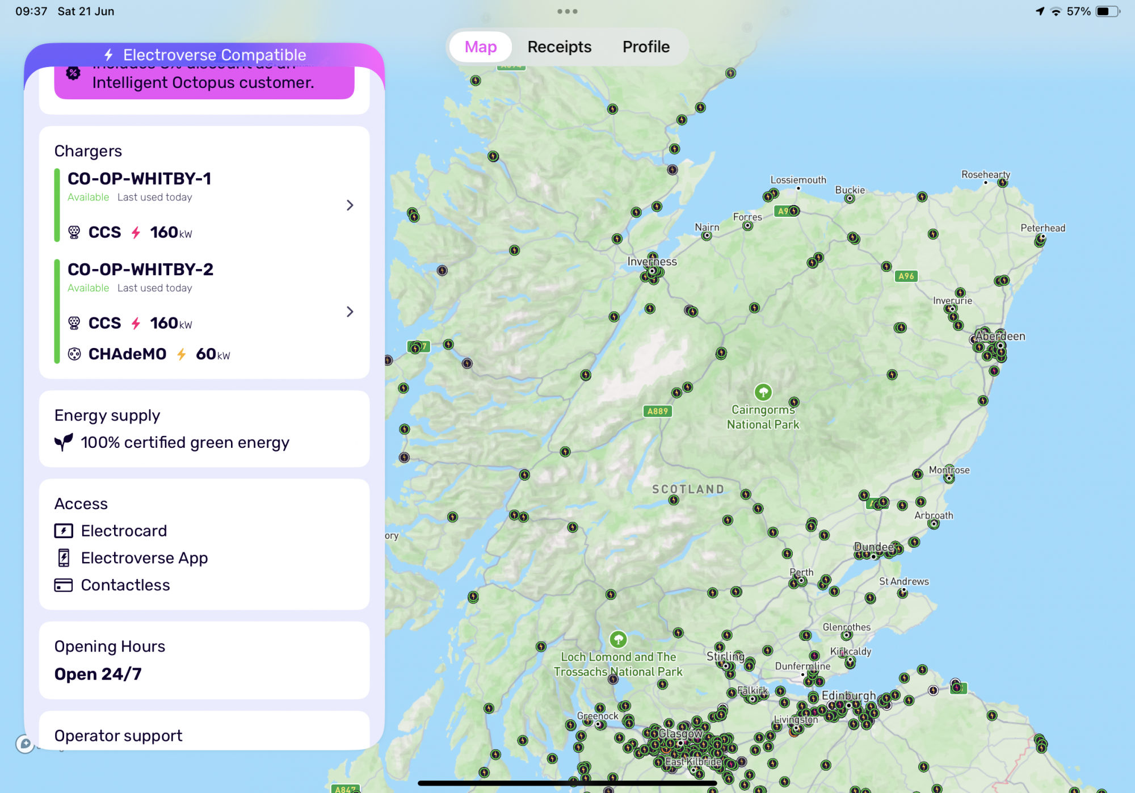Viewport: 1135px width, 793px height.
Task: Expand CO-OP-WHITBY-2 charger details chevron
Action: click(x=350, y=312)
